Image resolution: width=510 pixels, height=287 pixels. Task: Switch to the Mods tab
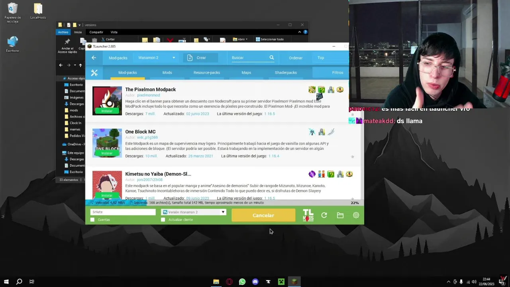pos(167,73)
